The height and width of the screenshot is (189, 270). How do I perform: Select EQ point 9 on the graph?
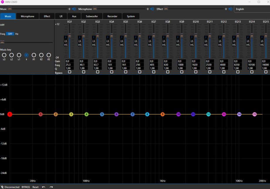point(163,114)
